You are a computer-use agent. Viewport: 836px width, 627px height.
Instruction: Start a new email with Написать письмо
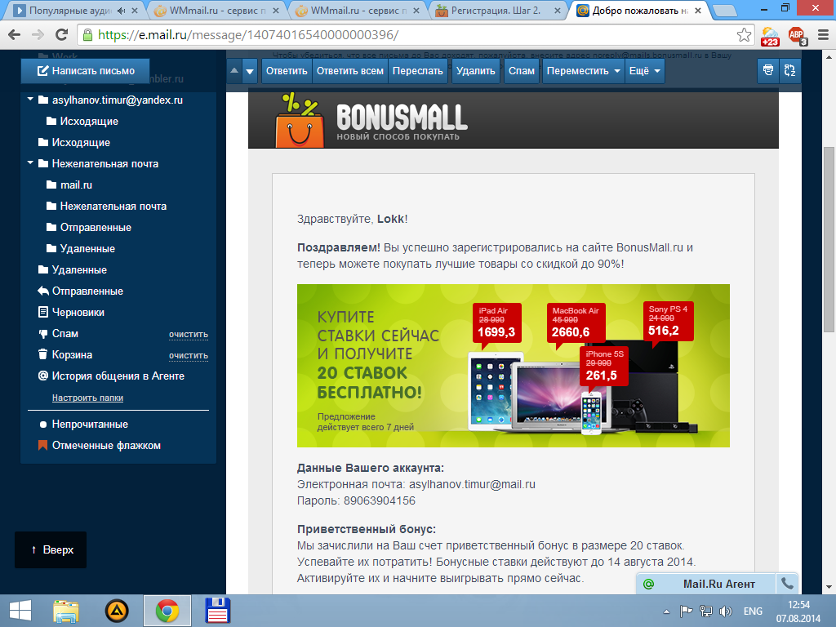pyautogui.click(x=85, y=71)
